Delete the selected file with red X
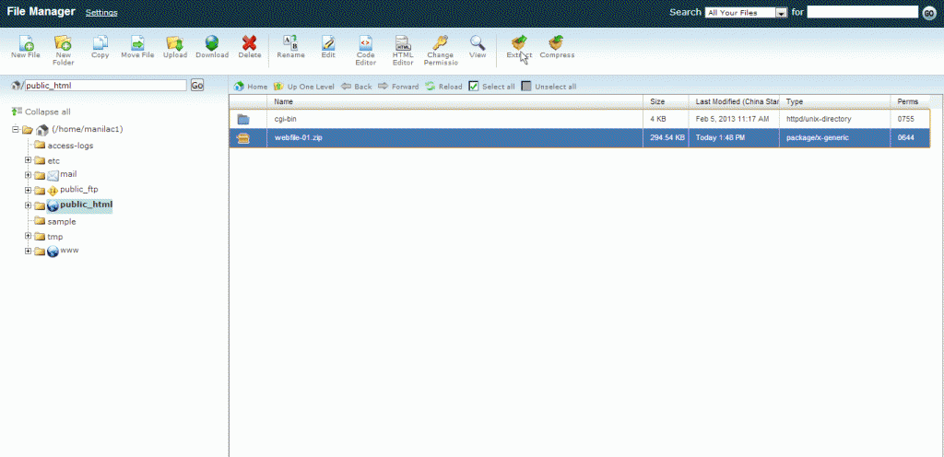944x457 pixels. pos(250,43)
